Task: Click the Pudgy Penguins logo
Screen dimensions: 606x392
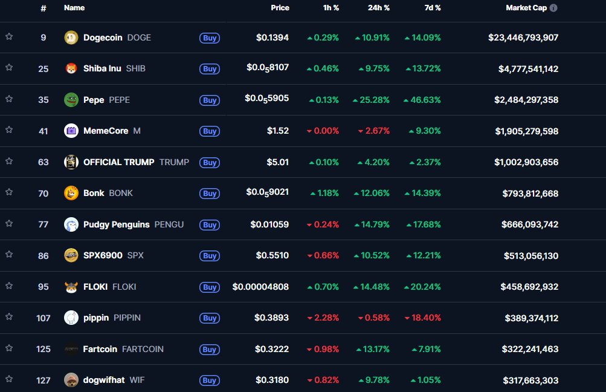Action: (x=71, y=224)
